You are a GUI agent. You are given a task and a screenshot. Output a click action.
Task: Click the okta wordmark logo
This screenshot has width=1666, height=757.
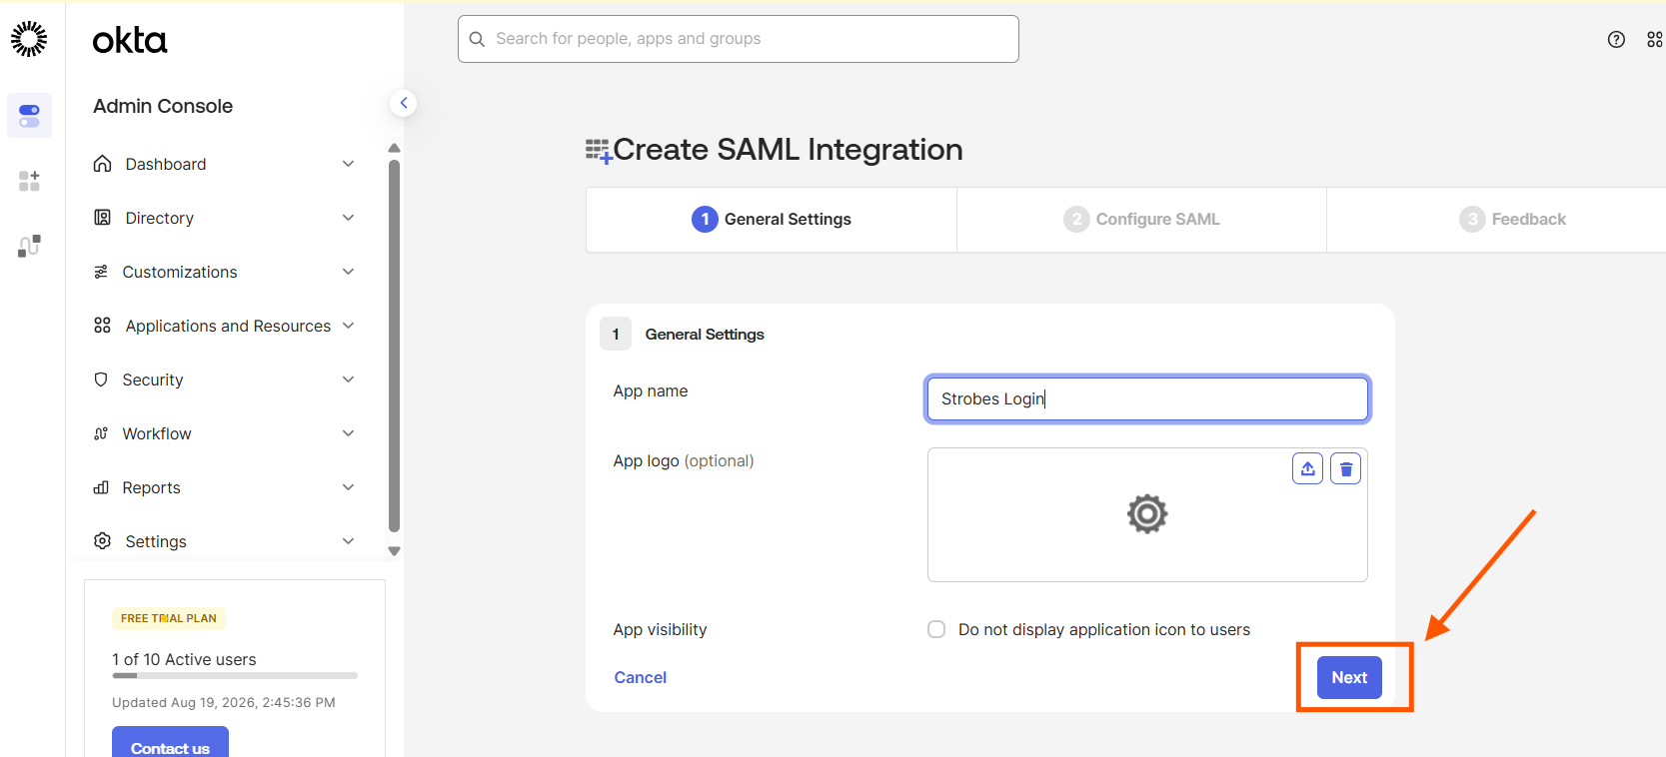point(130,40)
